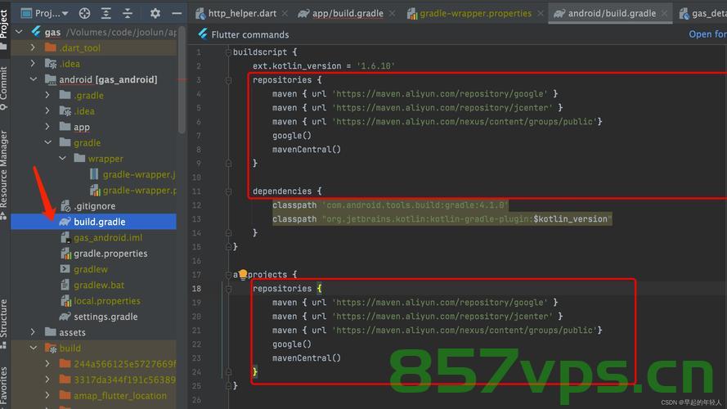
Task: Select gas_android.iml file
Action: 101,237
